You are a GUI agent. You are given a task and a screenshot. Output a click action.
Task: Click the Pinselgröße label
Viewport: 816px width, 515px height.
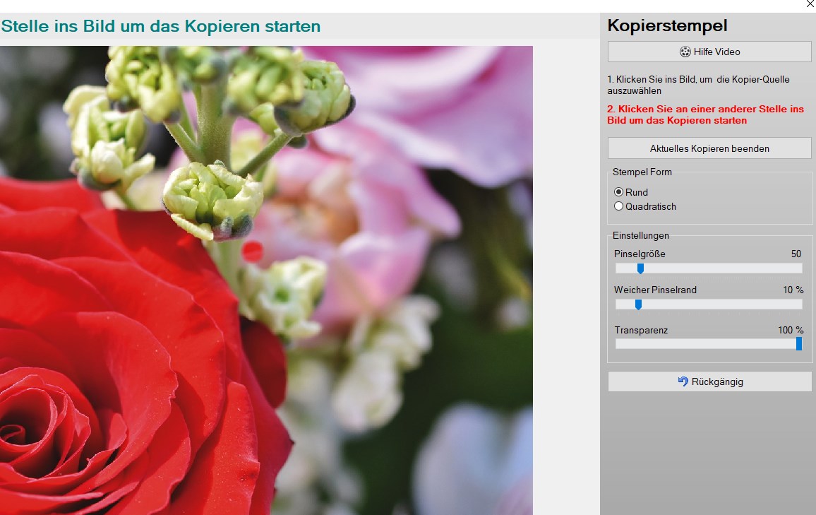click(x=640, y=254)
